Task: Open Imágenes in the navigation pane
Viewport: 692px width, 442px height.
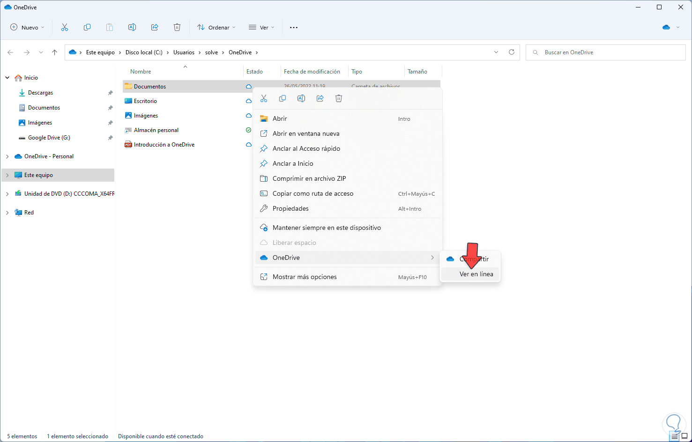Action: coord(40,123)
